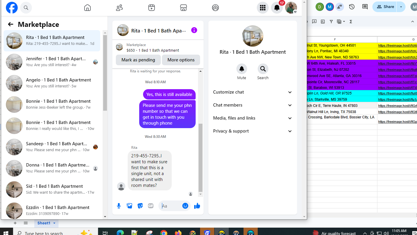Viewport: 417px width, 235px height.
Task: Open the Groups icon in top bar
Action: click(x=215, y=8)
